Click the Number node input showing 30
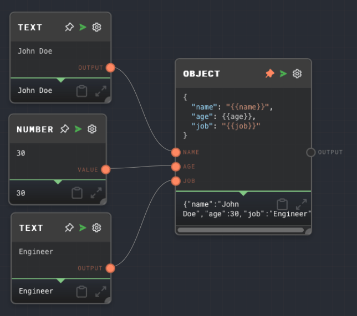The height and width of the screenshot is (316, 357). tap(58, 153)
